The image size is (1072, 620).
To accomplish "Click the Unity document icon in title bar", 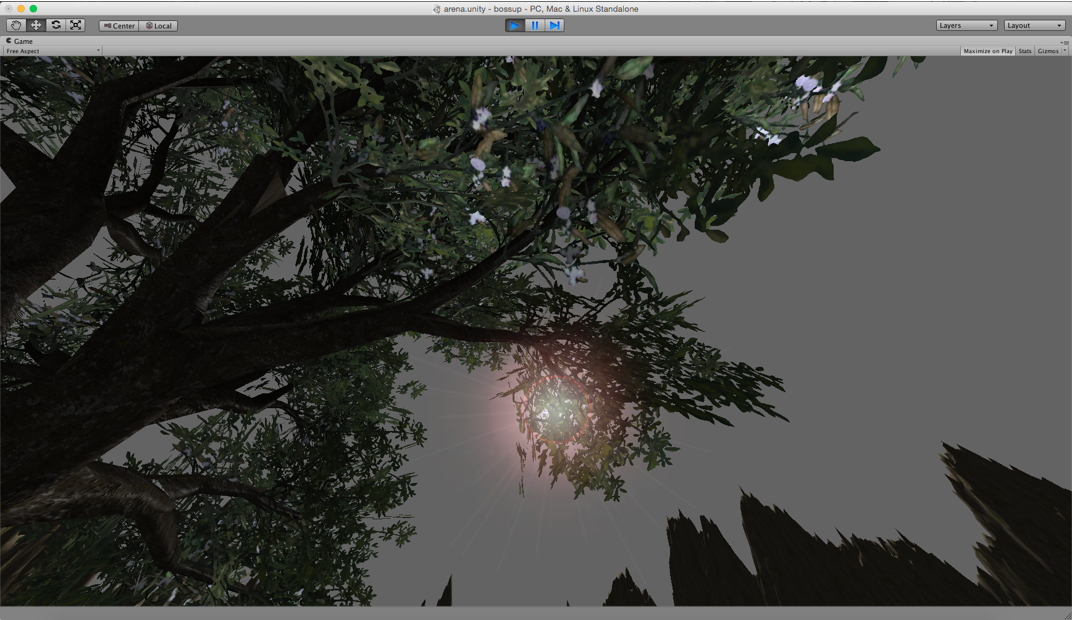I will (437, 9).
